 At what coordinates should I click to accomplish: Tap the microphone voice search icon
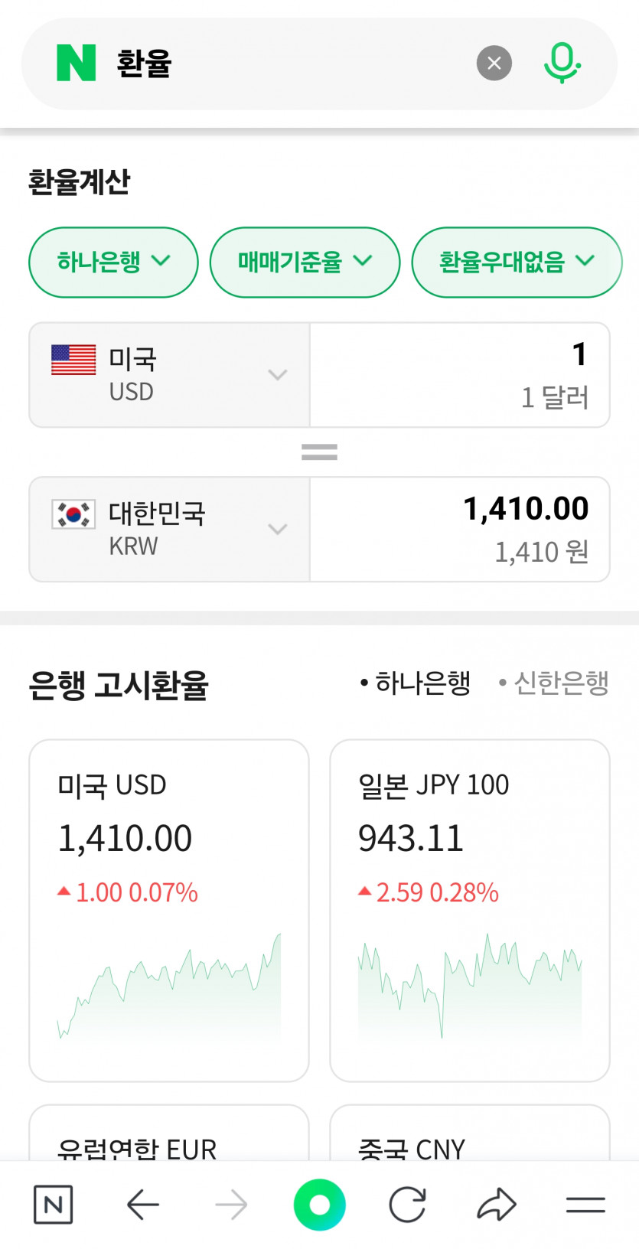click(562, 64)
